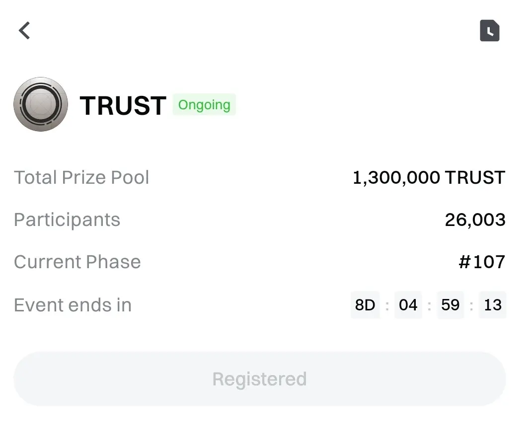Click the Participants label

coord(67,220)
